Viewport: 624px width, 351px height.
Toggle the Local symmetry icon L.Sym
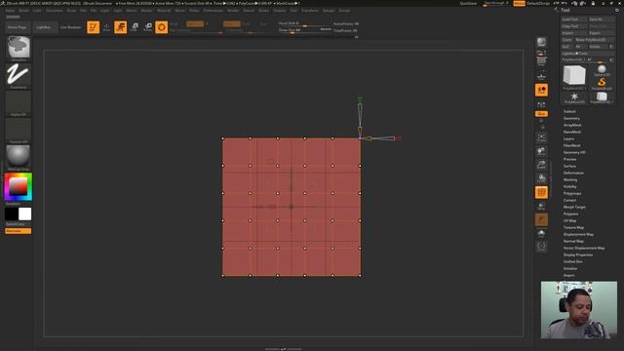541,105
